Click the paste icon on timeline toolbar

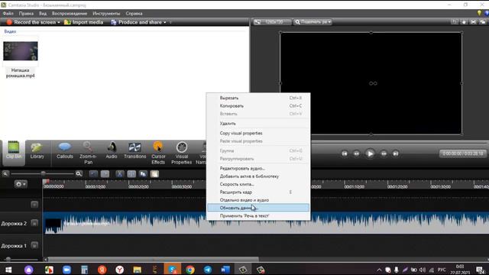point(154,173)
